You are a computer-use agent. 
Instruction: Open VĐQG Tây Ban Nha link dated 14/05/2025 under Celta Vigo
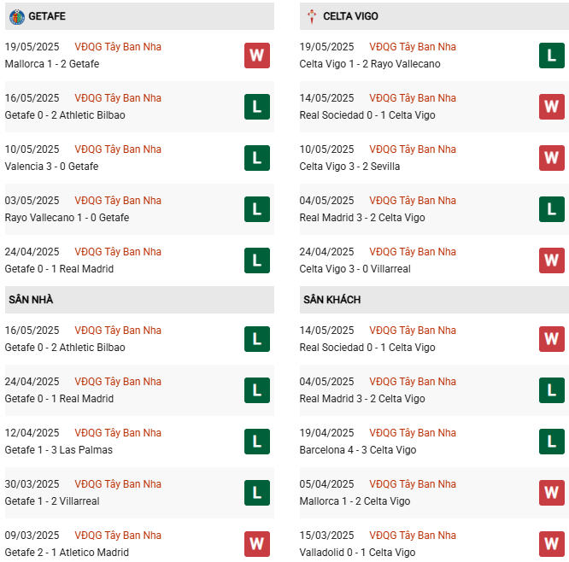click(414, 98)
